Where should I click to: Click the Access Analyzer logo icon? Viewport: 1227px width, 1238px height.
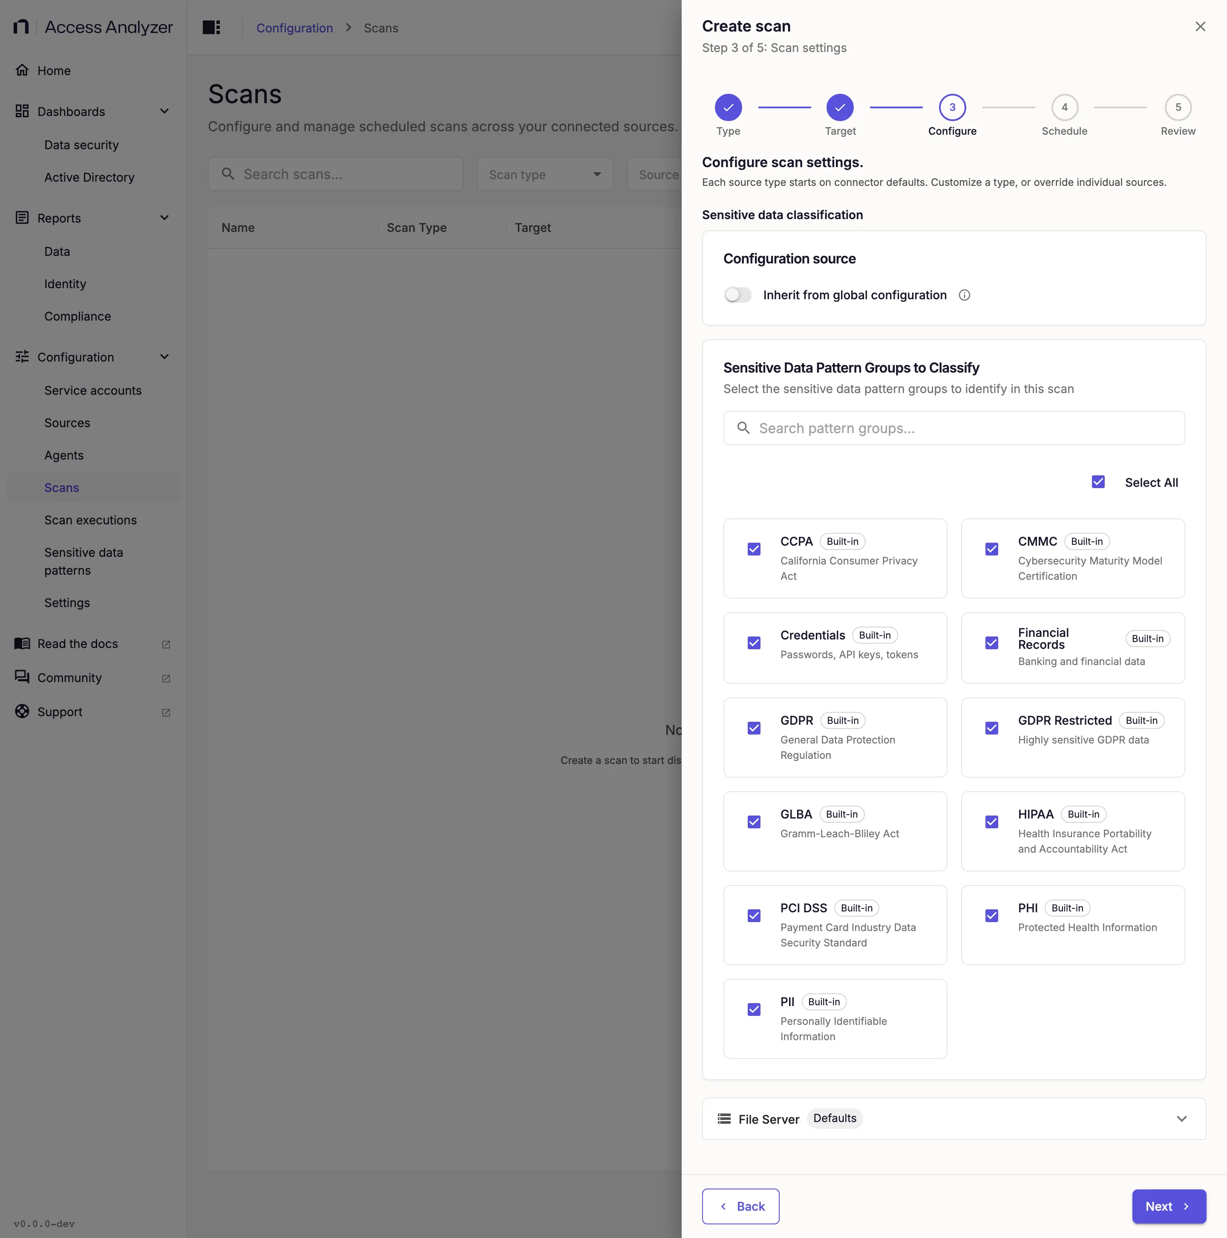pyautogui.click(x=22, y=27)
